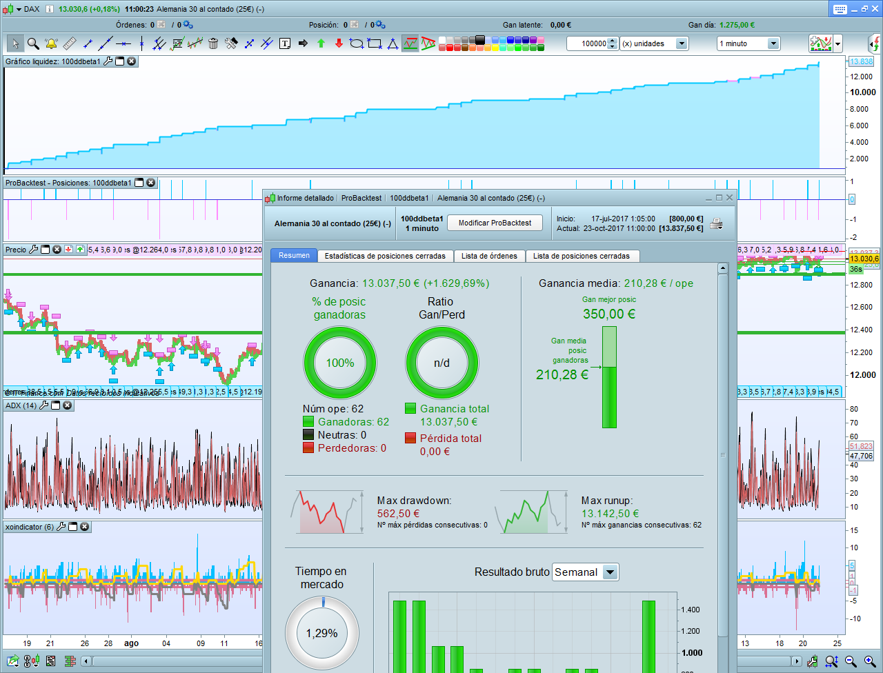Pick the green up-arrow drawing tool
This screenshot has width=883, height=673.
(x=321, y=43)
